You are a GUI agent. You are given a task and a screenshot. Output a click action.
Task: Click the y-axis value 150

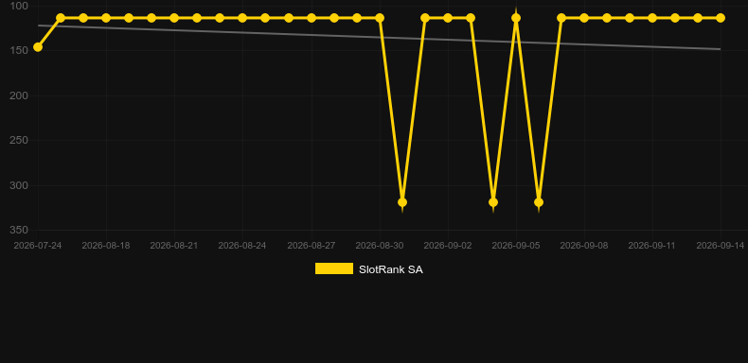pos(19,51)
